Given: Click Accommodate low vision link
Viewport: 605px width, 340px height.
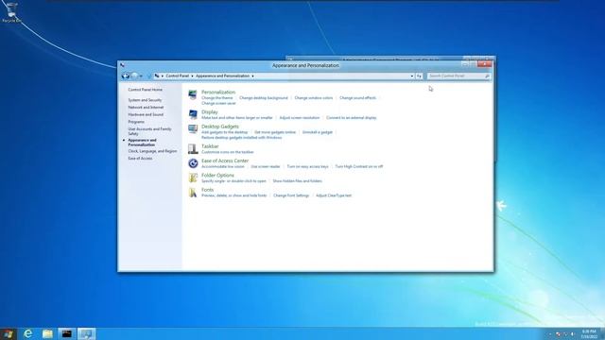Looking at the screenshot, I should tap(223, 166).
